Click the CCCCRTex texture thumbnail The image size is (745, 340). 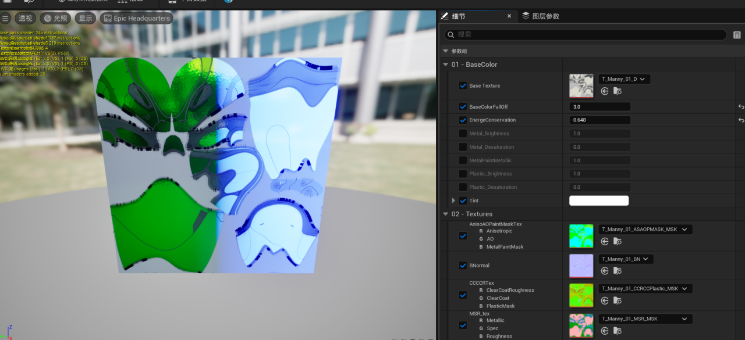coord(581,295)
